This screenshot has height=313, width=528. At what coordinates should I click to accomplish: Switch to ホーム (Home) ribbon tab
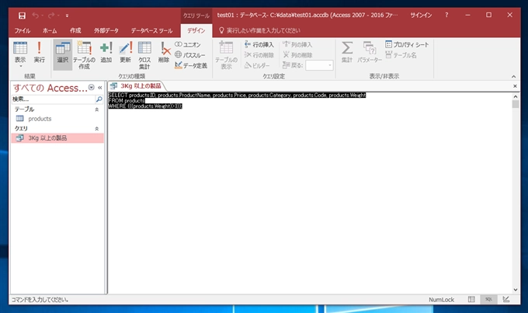[x=50, y=30]
